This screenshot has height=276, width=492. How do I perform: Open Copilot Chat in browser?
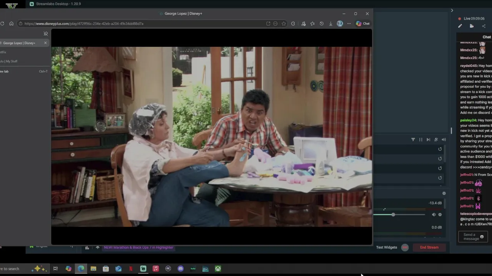(x=362, y=23)
